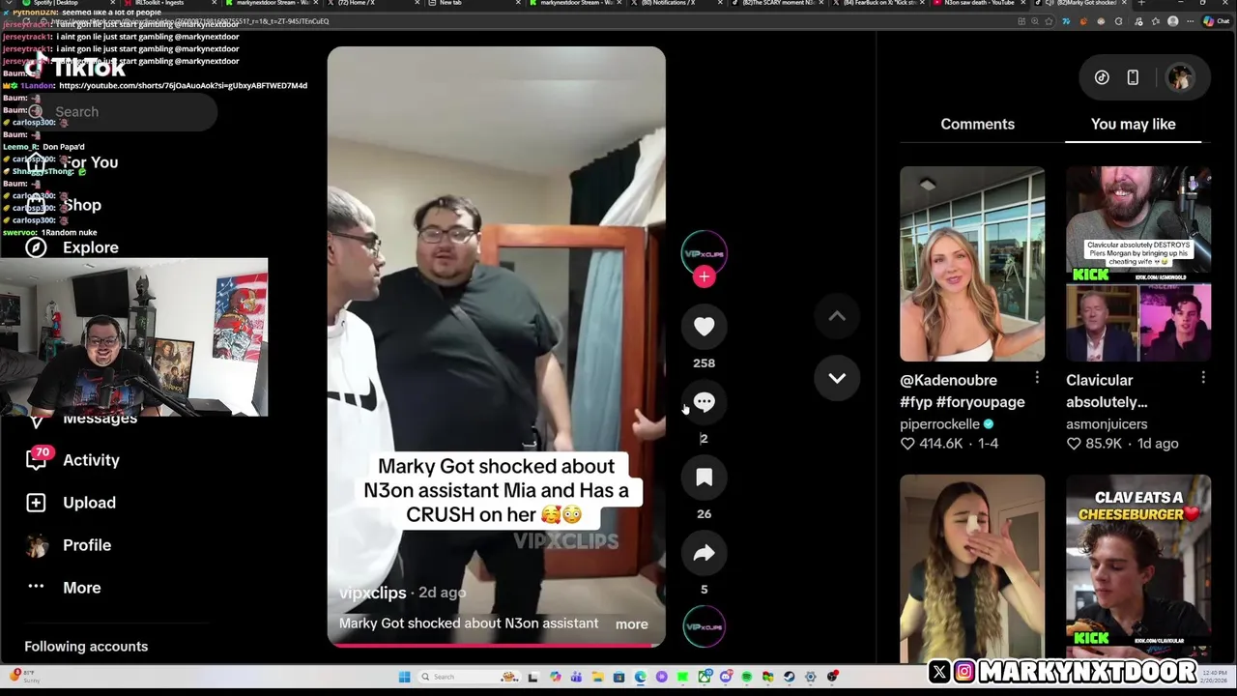The image size is (1237, 696).
Task: Expand video caption with more
Action: coord(631,624)
